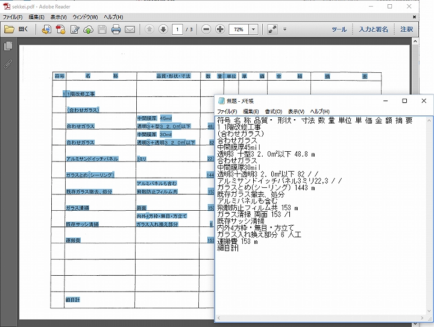The width and height of the screenshot is (434, 327).
Task: Show attachments paperclip panel in sidebar
Action: coord(8,64)
